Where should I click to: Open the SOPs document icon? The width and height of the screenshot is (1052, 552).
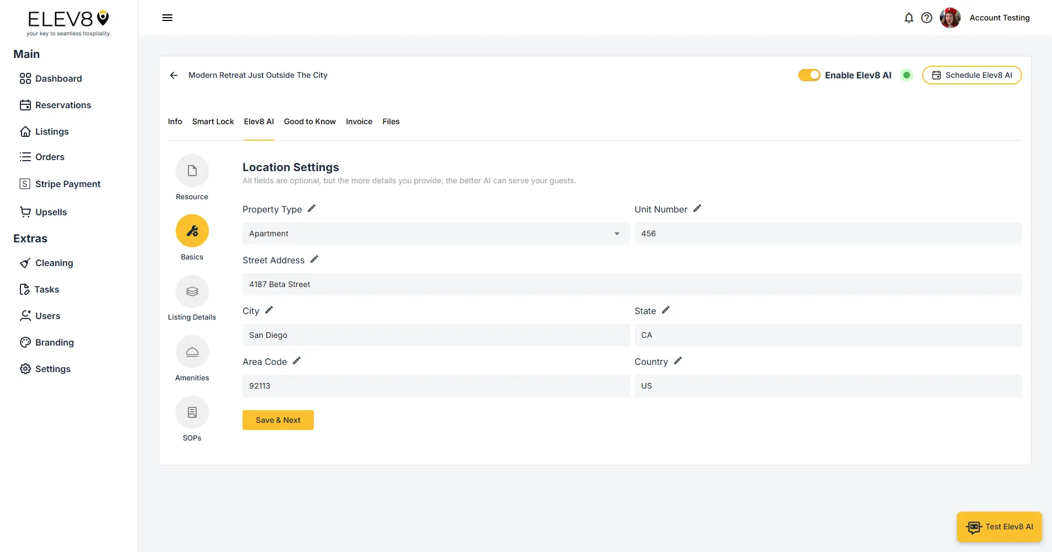(192, 412)
